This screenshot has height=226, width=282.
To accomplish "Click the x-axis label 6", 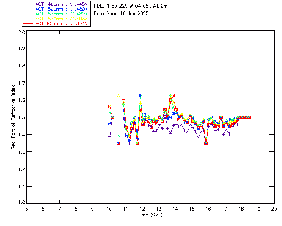I will pyautogui.click(x=43, y=209).
